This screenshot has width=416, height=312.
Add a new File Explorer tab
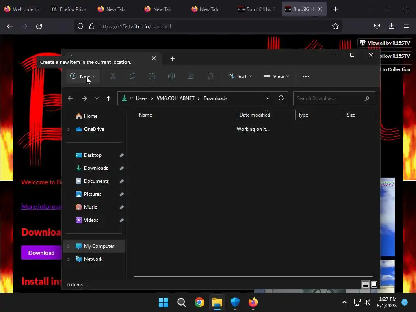[x=172, y=58]
